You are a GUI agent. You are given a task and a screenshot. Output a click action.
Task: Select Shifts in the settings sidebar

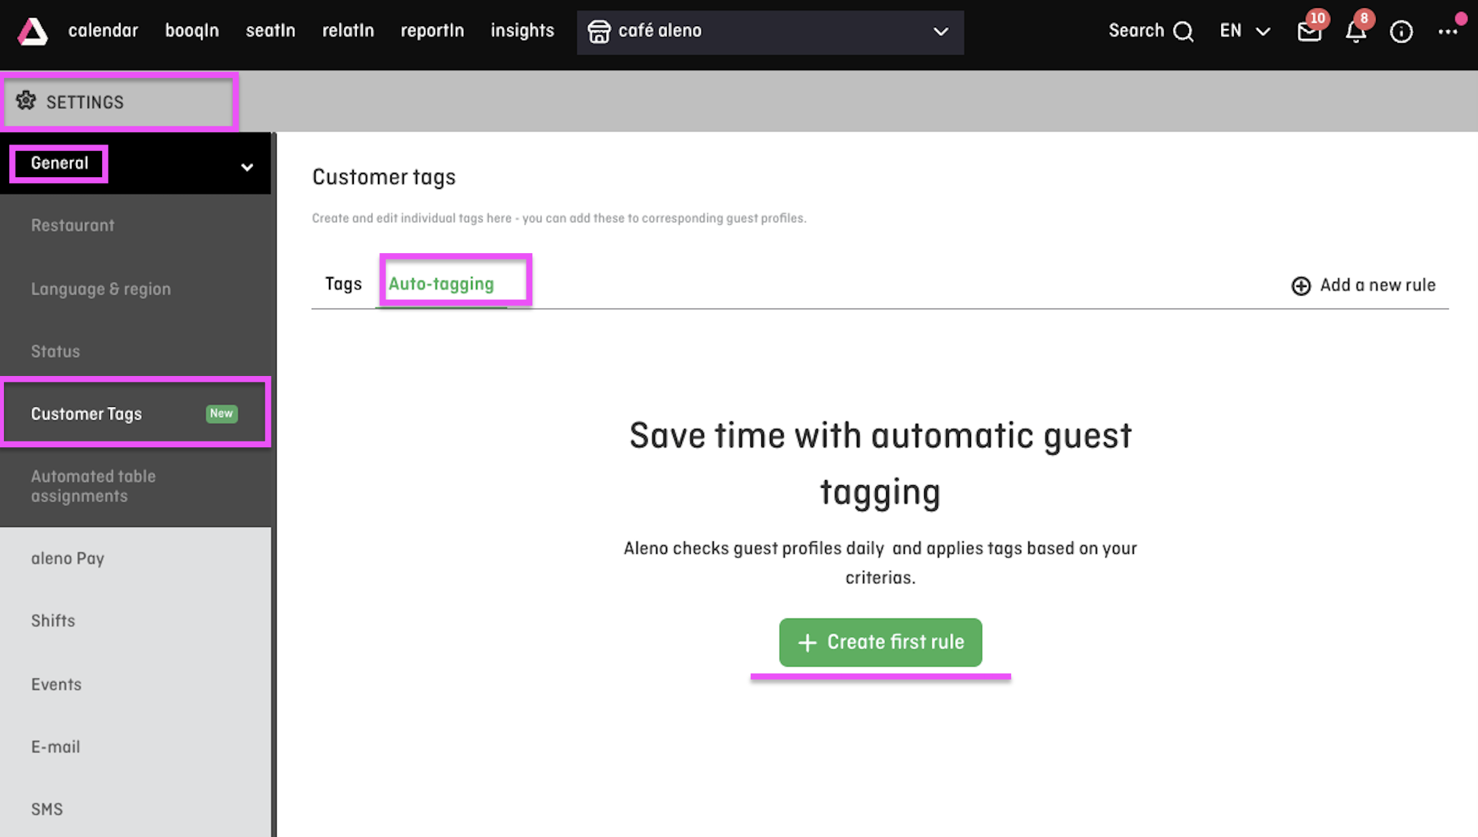point(52,620)
